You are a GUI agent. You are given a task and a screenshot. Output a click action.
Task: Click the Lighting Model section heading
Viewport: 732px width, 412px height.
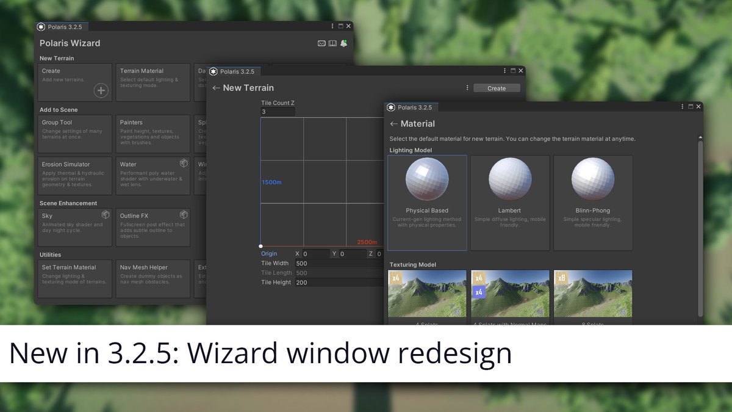point(411,150)
